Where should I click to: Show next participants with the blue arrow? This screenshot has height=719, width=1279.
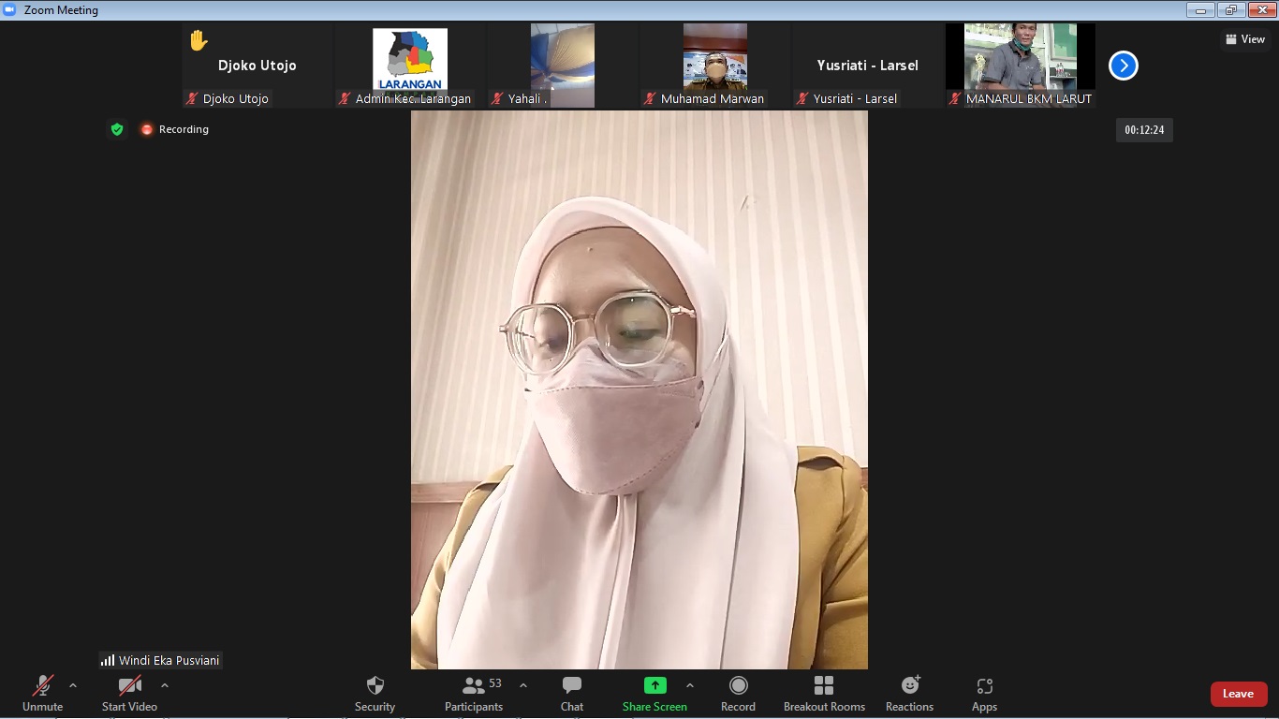(x=1123, y=66)
